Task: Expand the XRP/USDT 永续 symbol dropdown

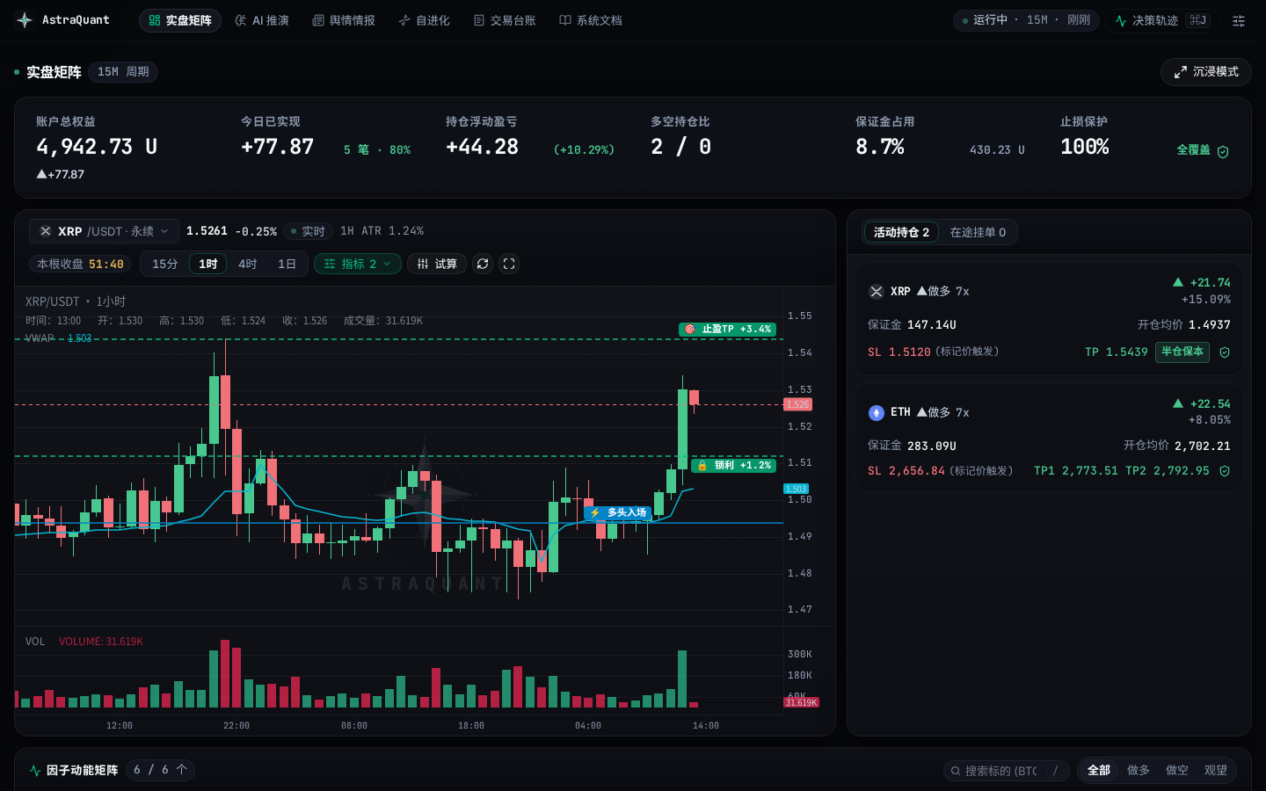Action: pos(104,231)
